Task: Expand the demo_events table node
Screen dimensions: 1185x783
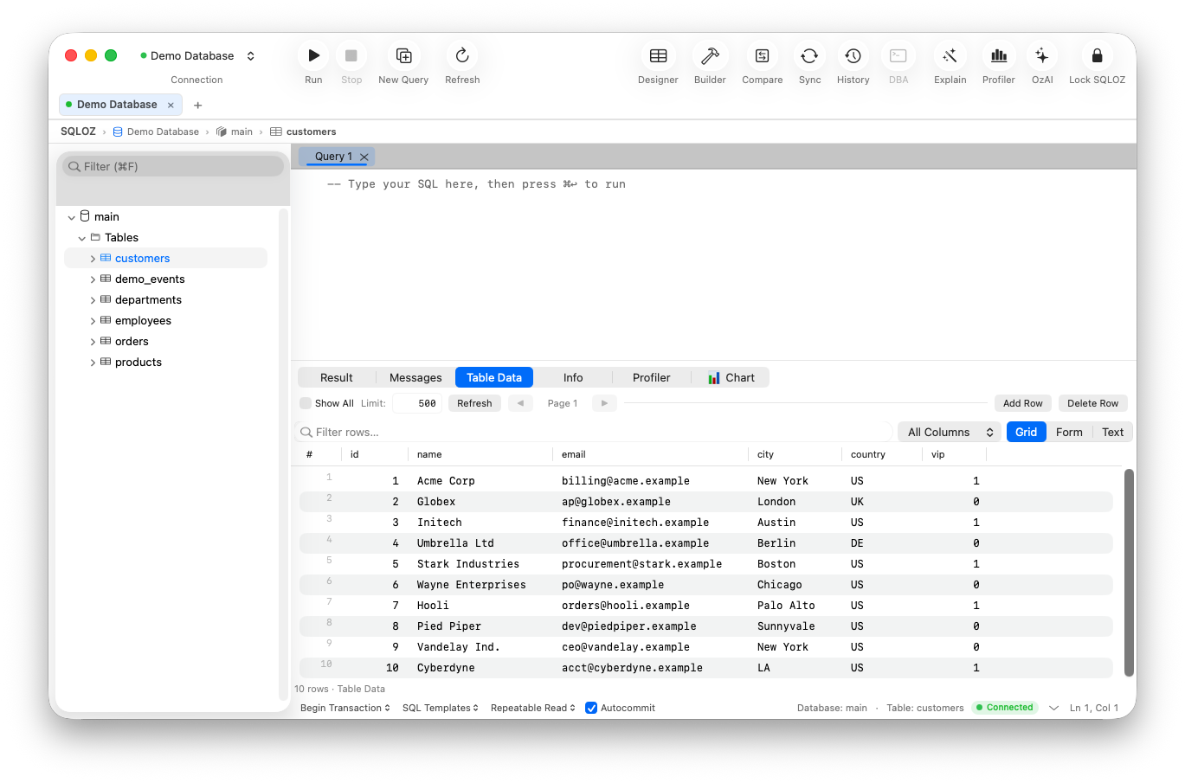Action: 93,279
